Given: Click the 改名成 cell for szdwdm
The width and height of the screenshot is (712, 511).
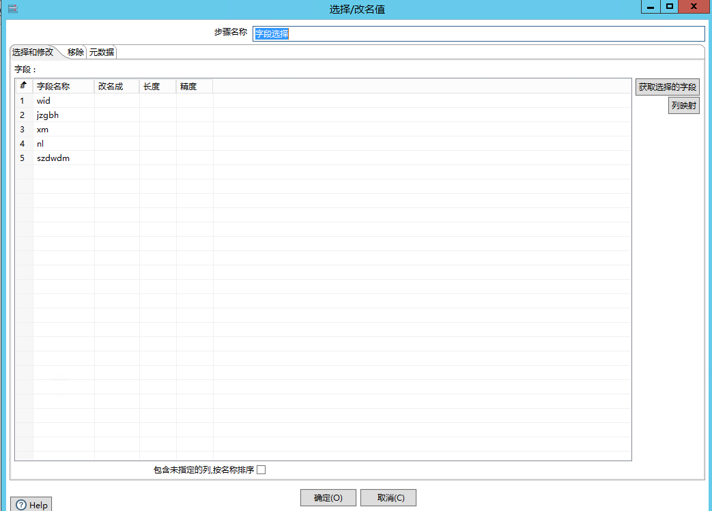Looking at the screenshot, I should tap(117, 158).
